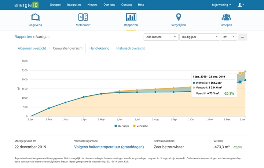Image resolution: width=264 pixels, height=168 pixels.
Task: Open Contact in the top menu
Action: click(126, 5)
